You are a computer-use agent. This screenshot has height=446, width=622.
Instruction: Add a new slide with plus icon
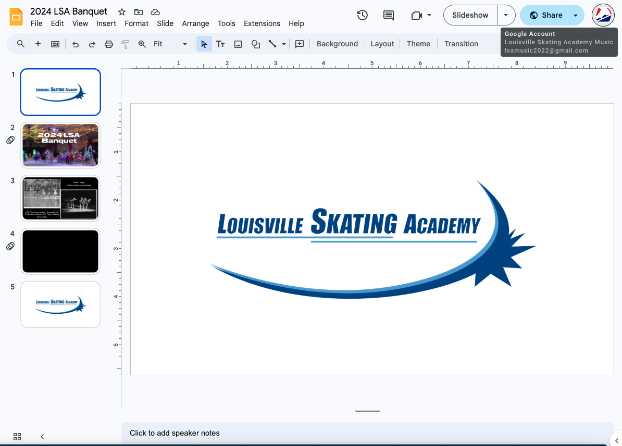pos(38,44)
